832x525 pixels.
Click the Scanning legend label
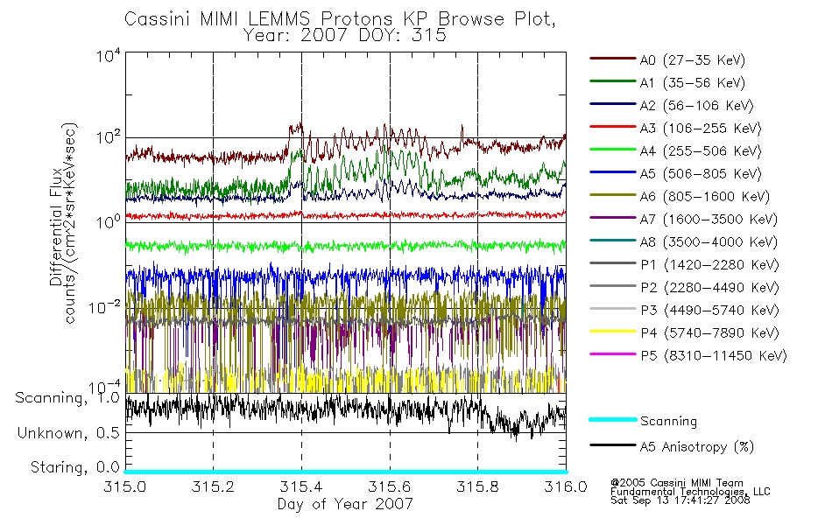point(668,422)
